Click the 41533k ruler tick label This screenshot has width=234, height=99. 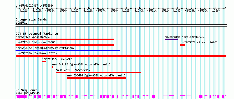(x=177, y=11)
